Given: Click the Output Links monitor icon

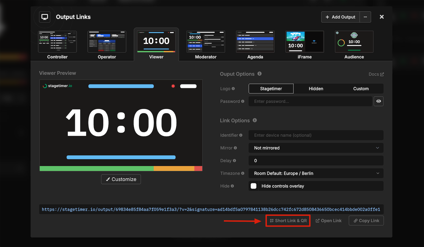Looking at the screenshot, I should tap(45, 17).
